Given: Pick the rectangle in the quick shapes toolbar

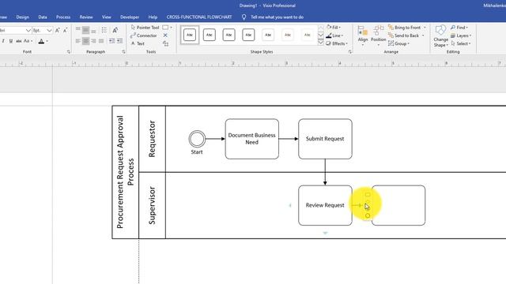Looking at the screenshot, I should click(x=368, y=195).
